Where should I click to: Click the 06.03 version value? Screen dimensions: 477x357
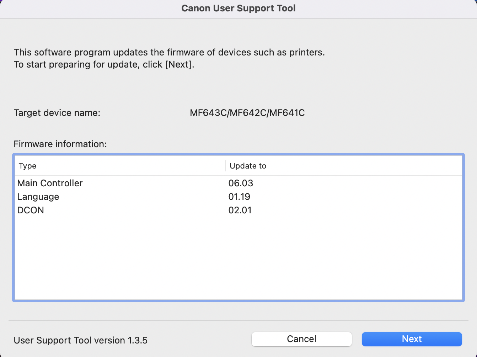(x=241, y=183)
